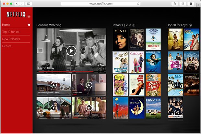Open the Brothers & Sisters poster

pos(192,85)
